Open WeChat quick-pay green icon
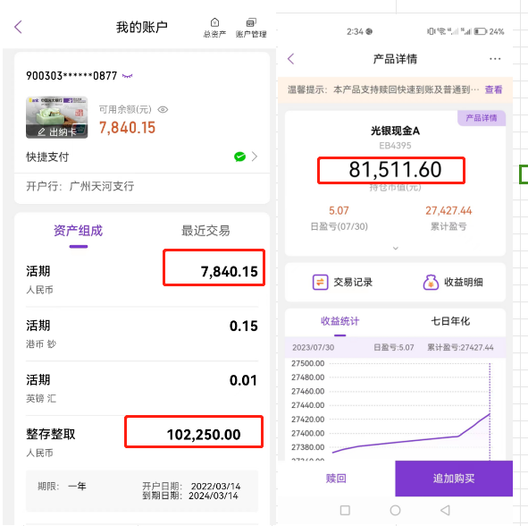The width and height of the screenshot is (528, 526). [x=239, y=157]
